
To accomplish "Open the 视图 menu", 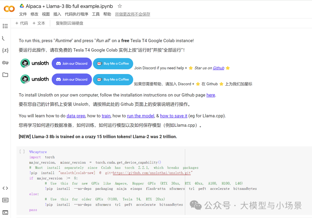I will coord(46,14).
